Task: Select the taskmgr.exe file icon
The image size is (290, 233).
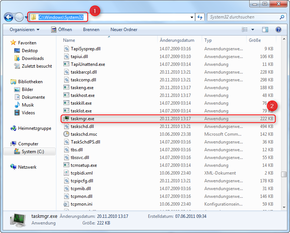Action: [66, 119]
